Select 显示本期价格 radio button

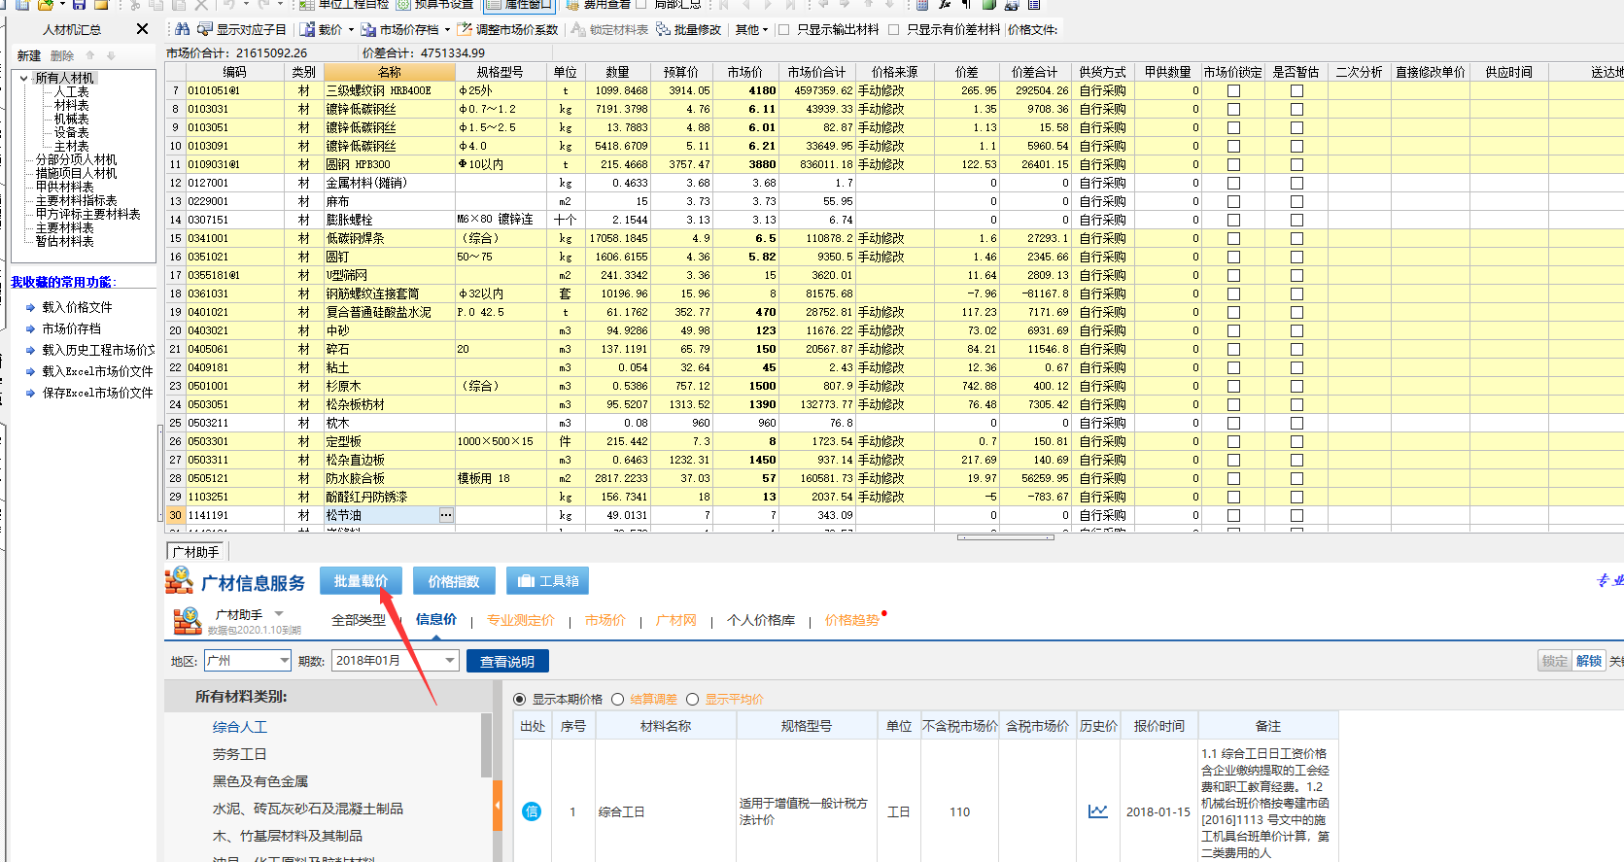(520, 699)
